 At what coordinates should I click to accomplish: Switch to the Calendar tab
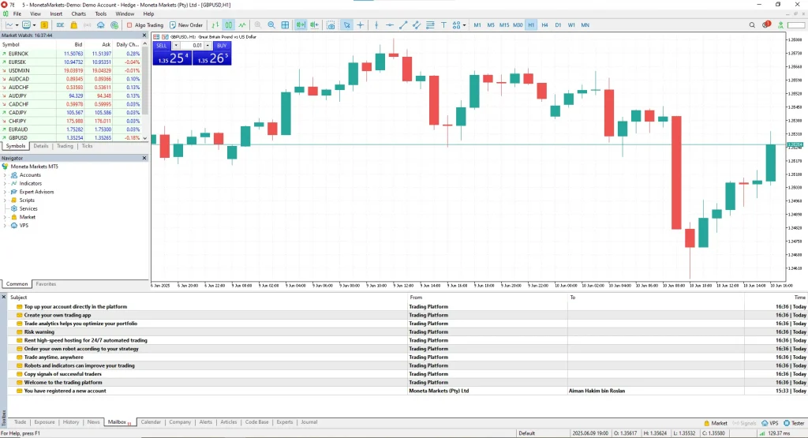tap(151, 422)
